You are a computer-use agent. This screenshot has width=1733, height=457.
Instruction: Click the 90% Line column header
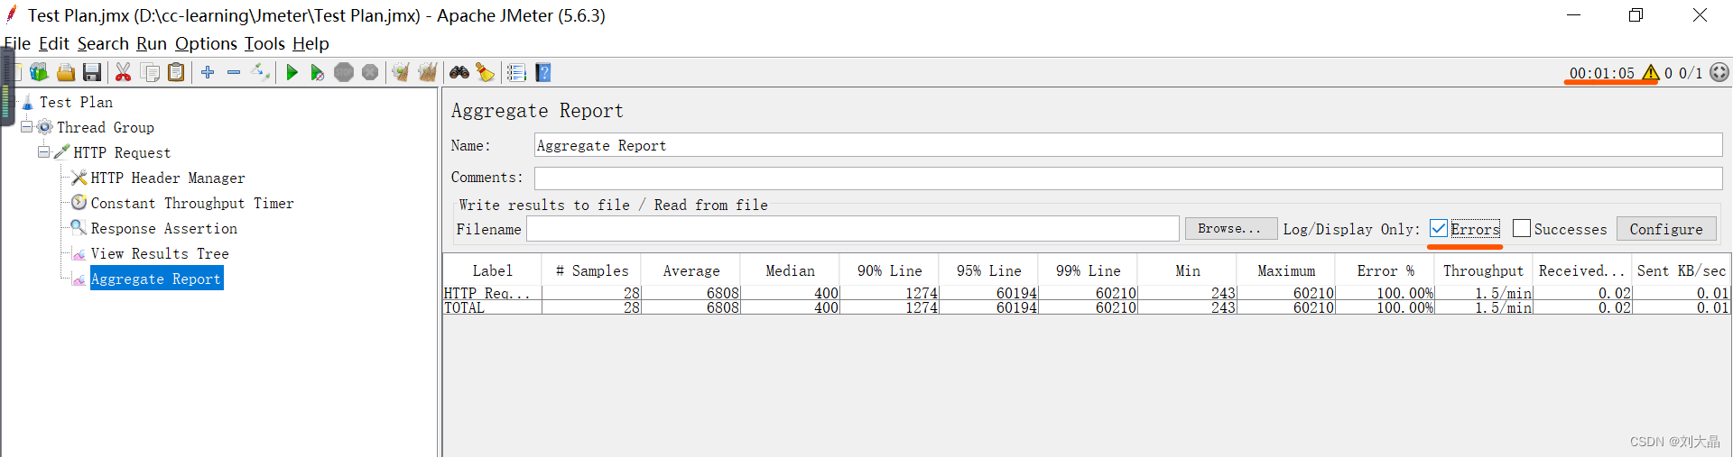[889, 270]
